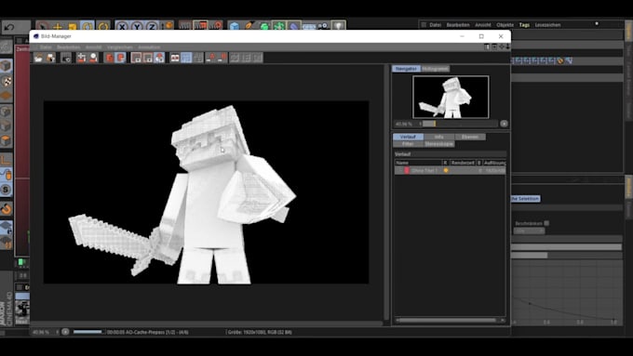Activate the Scale tool in main toolbar

click(x=73, y=27)
